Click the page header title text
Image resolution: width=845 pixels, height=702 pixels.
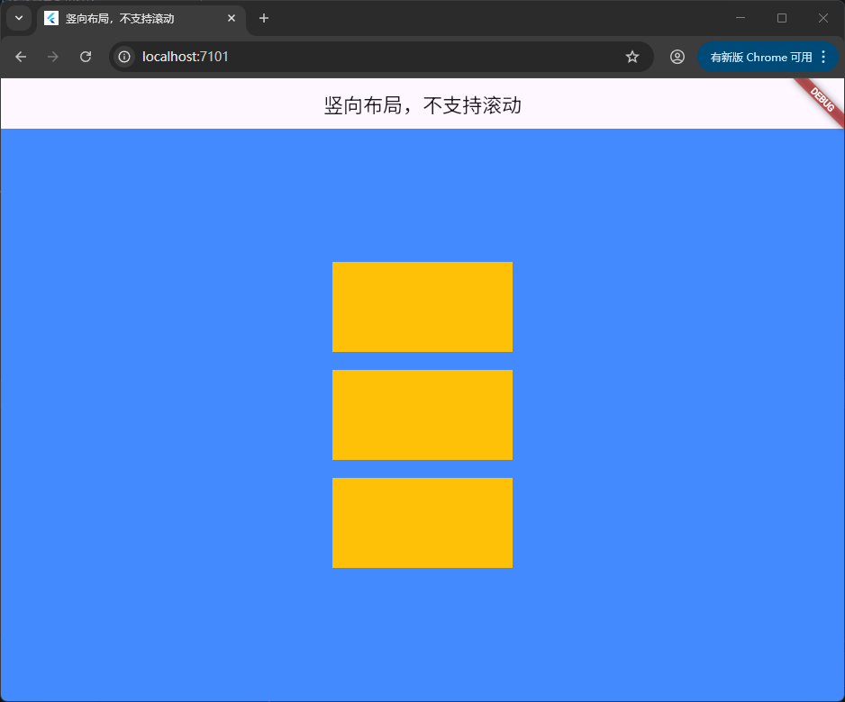pyautogui.click(x=422, y=105)
